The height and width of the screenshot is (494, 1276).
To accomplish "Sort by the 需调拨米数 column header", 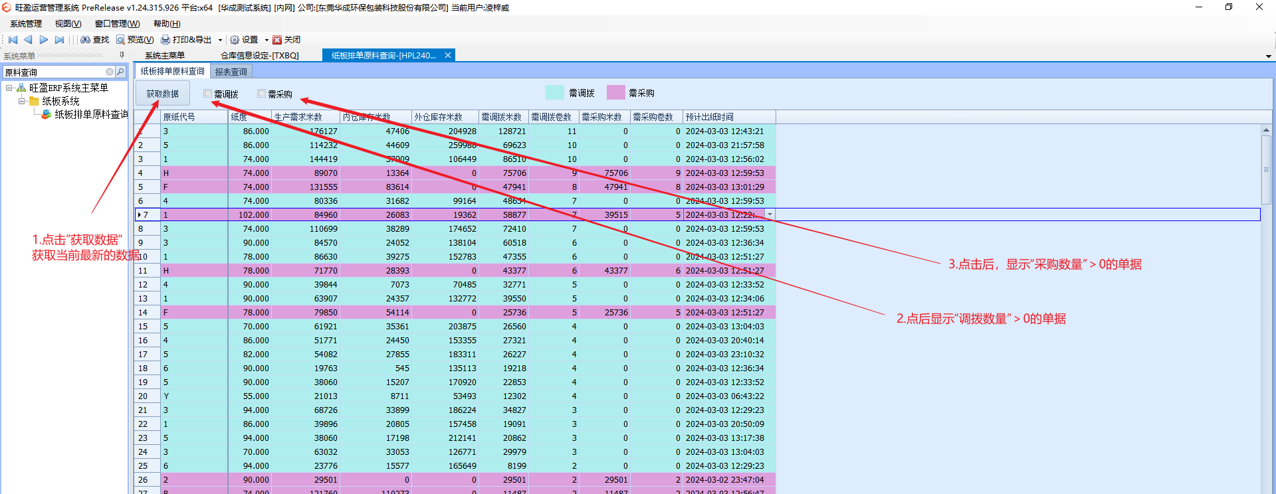I will [x=504, y=117].
